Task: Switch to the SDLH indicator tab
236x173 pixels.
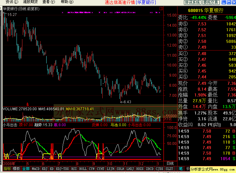Action: [x=120, y=169]
